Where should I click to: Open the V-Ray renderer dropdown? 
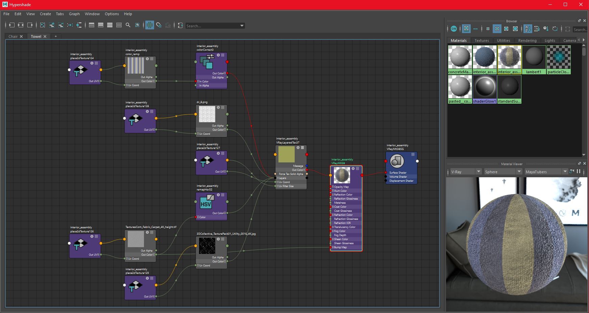pyautogui.click(x=465, y=172)
